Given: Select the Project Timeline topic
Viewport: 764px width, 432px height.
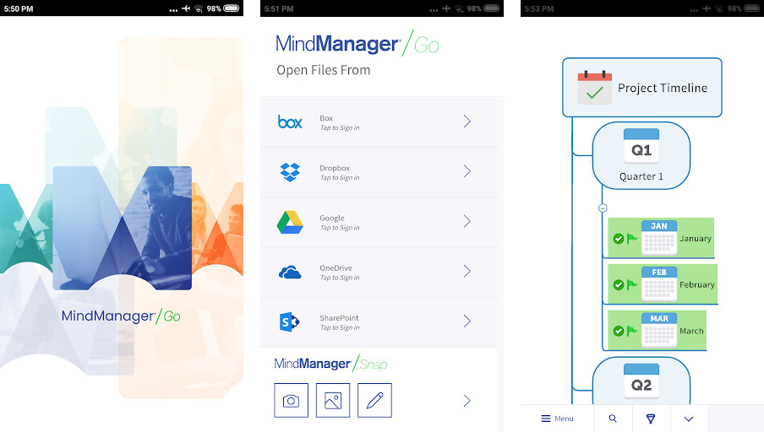Looking at the screenshot, I should tap(642, 88).
